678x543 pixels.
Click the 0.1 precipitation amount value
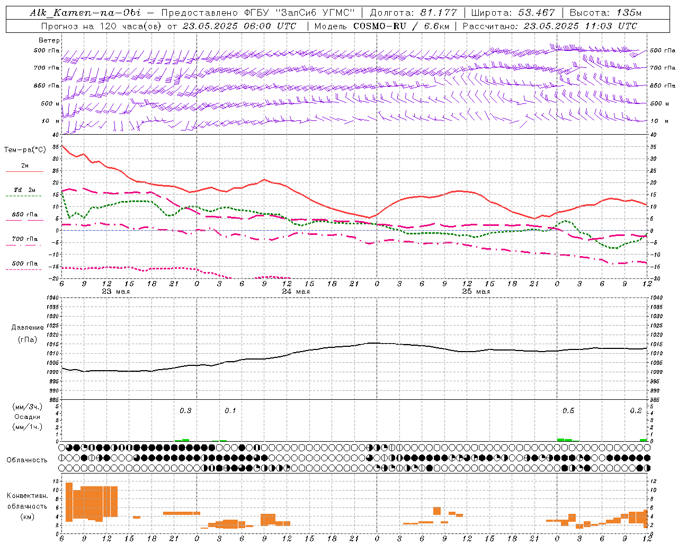point(230,410)
